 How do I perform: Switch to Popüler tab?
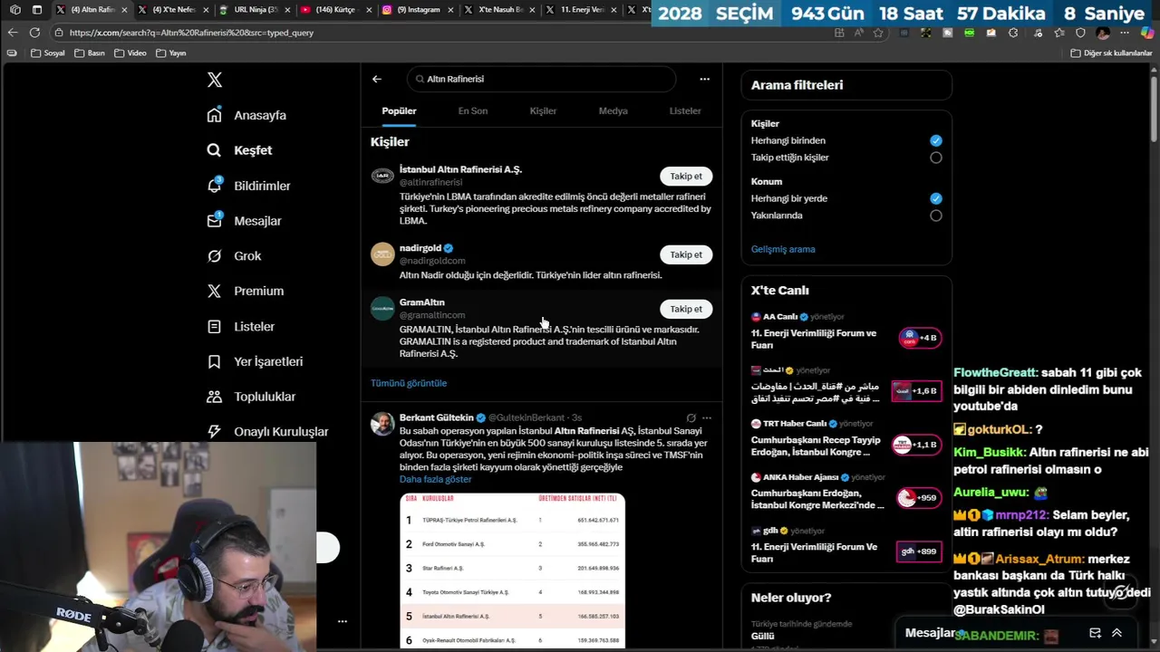pos(399,110)
